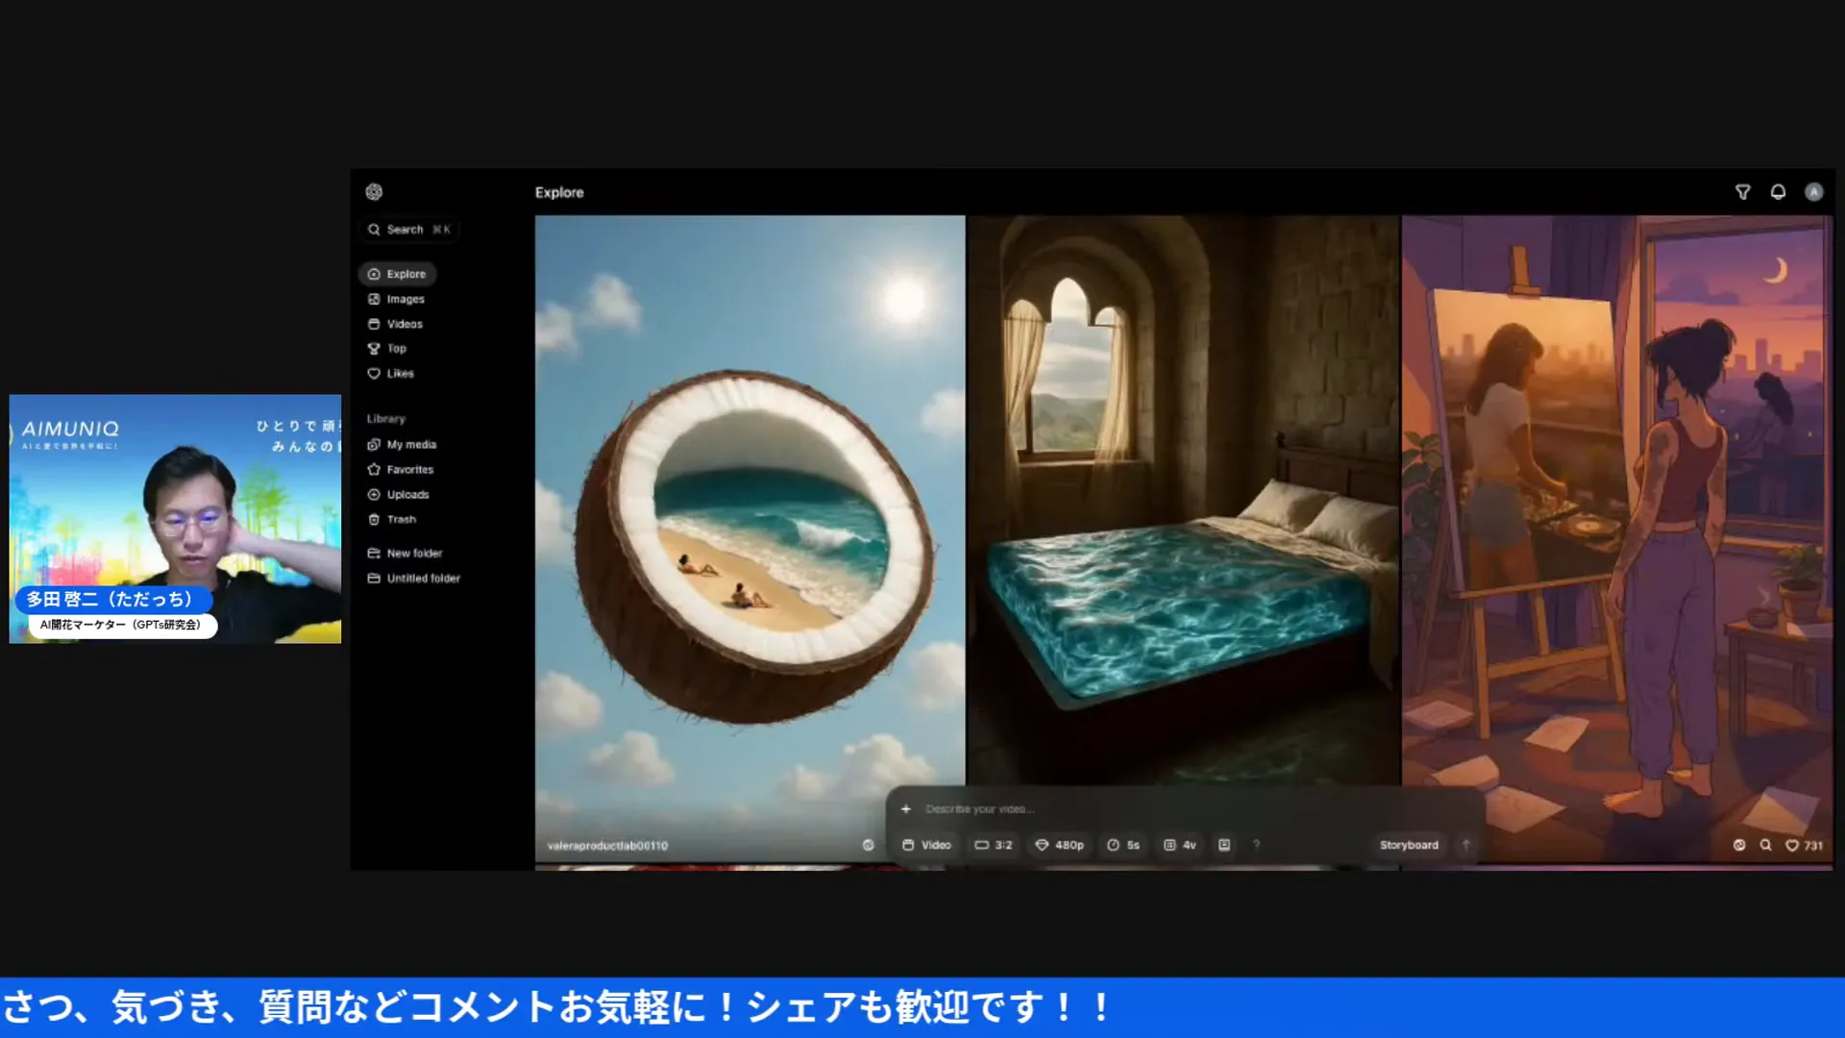Open Videos in the sidebar

pos(395,324)
